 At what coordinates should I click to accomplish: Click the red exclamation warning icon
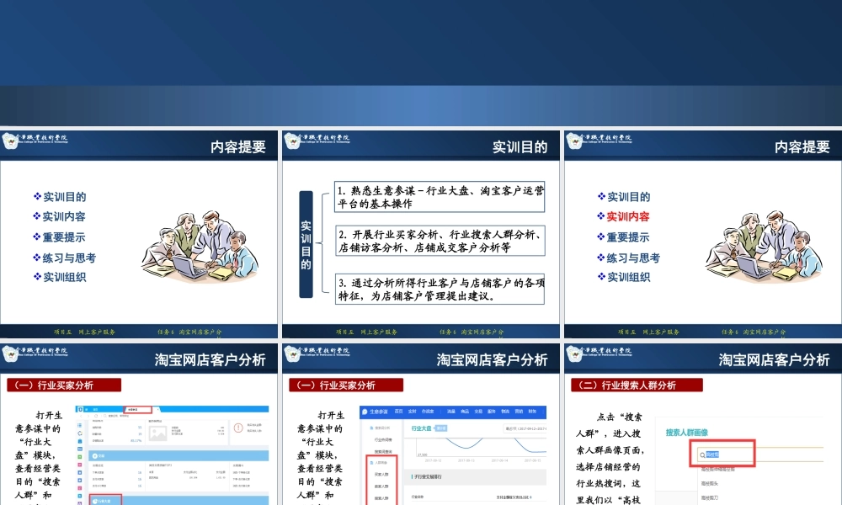point(238,428)
